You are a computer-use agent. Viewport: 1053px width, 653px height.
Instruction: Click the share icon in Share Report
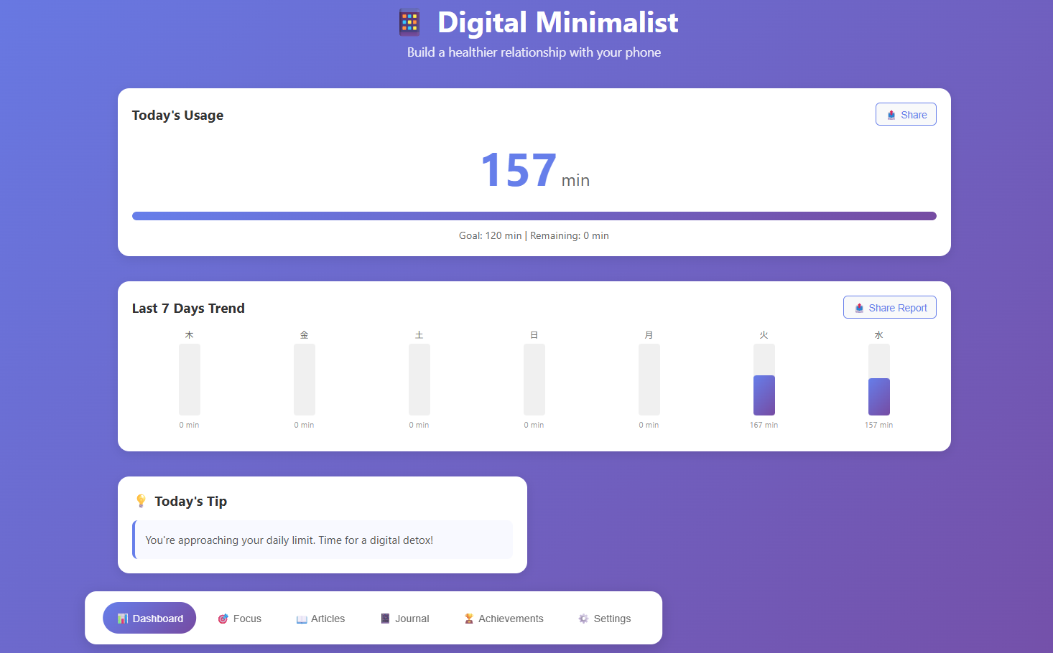(x=859, y=307)
